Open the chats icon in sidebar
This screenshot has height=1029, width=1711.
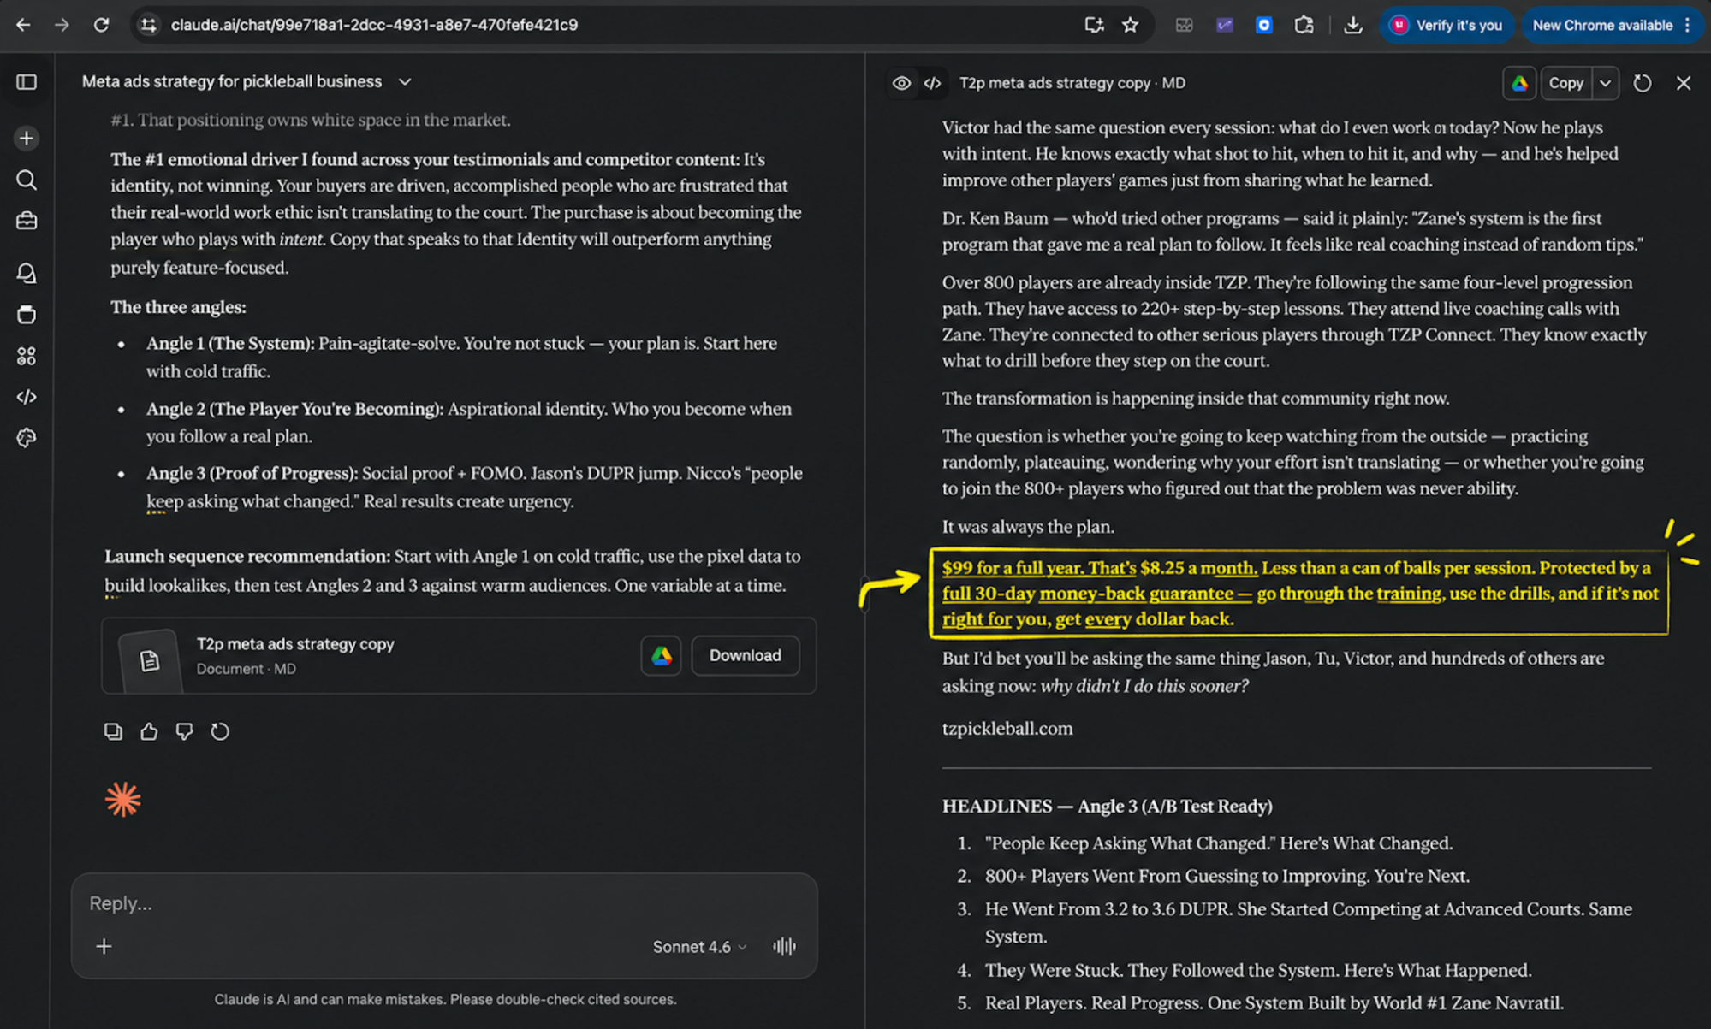27,273
